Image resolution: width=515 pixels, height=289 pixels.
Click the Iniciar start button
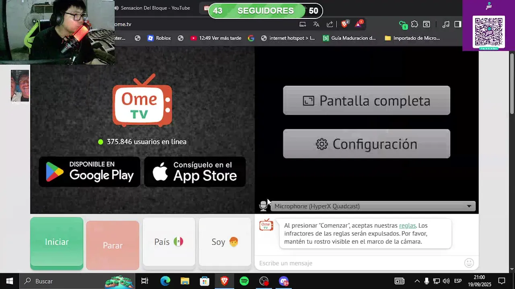pos(57,242)
